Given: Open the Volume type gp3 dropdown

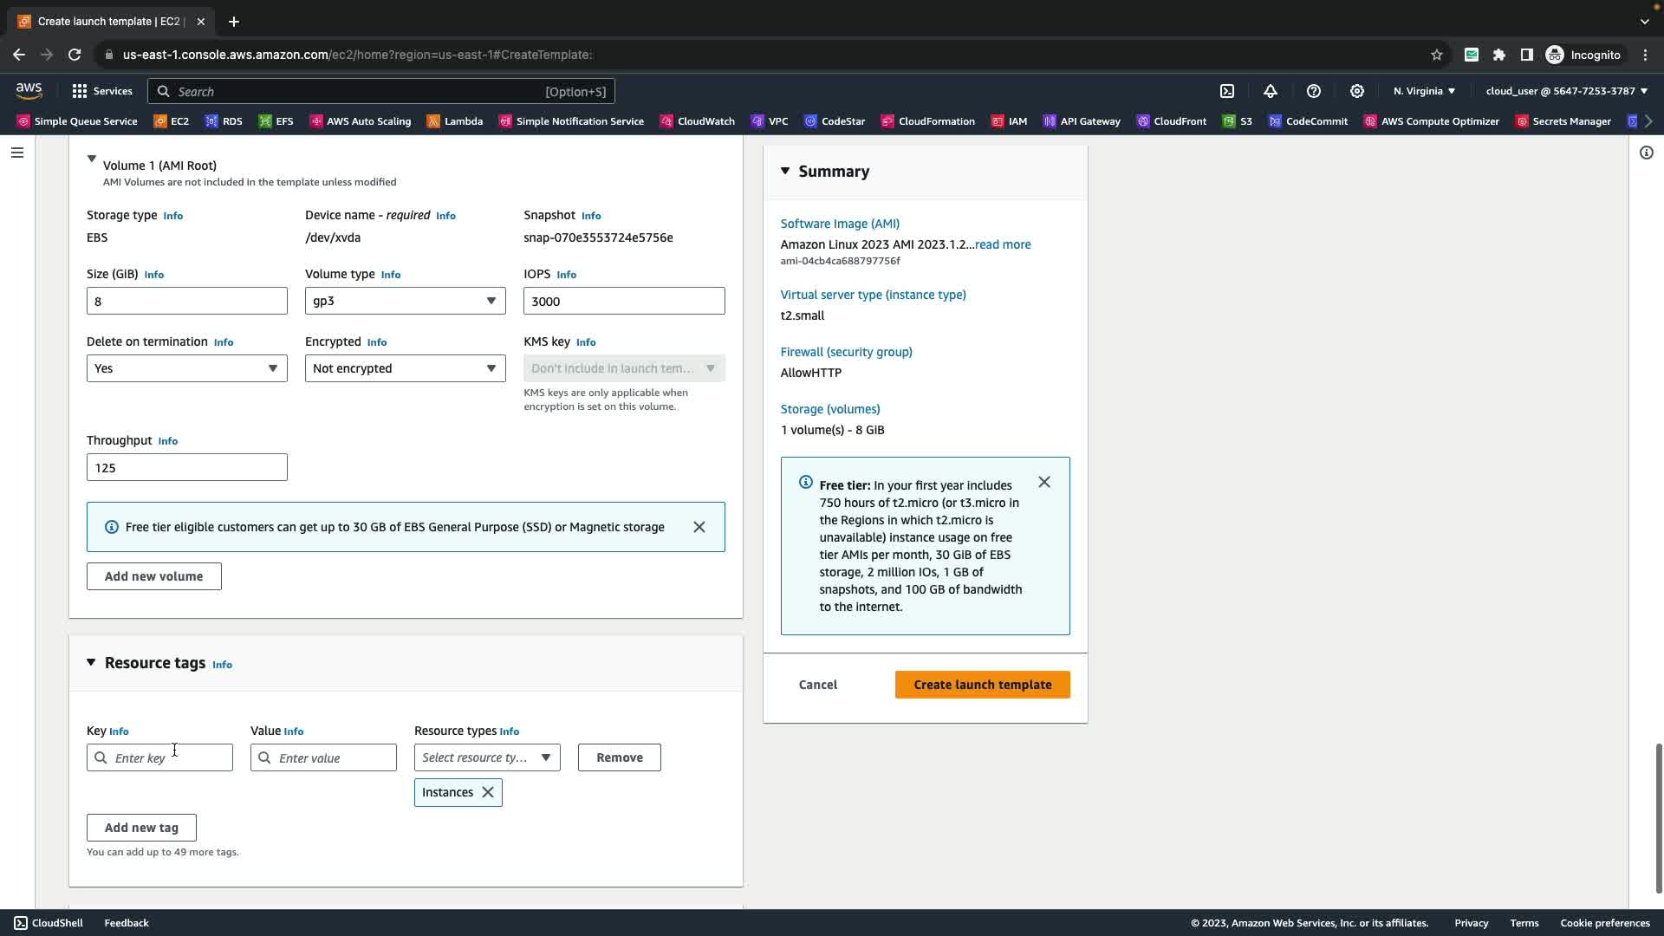Looking at the screenshot, I should pos(405,301).
